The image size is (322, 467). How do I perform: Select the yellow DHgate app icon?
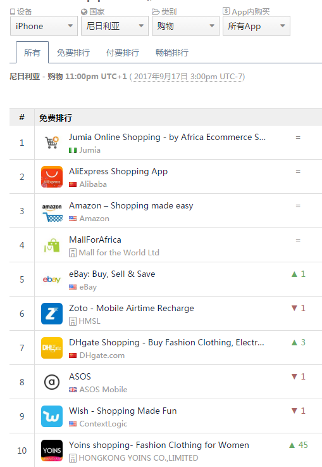pos(52,348)
